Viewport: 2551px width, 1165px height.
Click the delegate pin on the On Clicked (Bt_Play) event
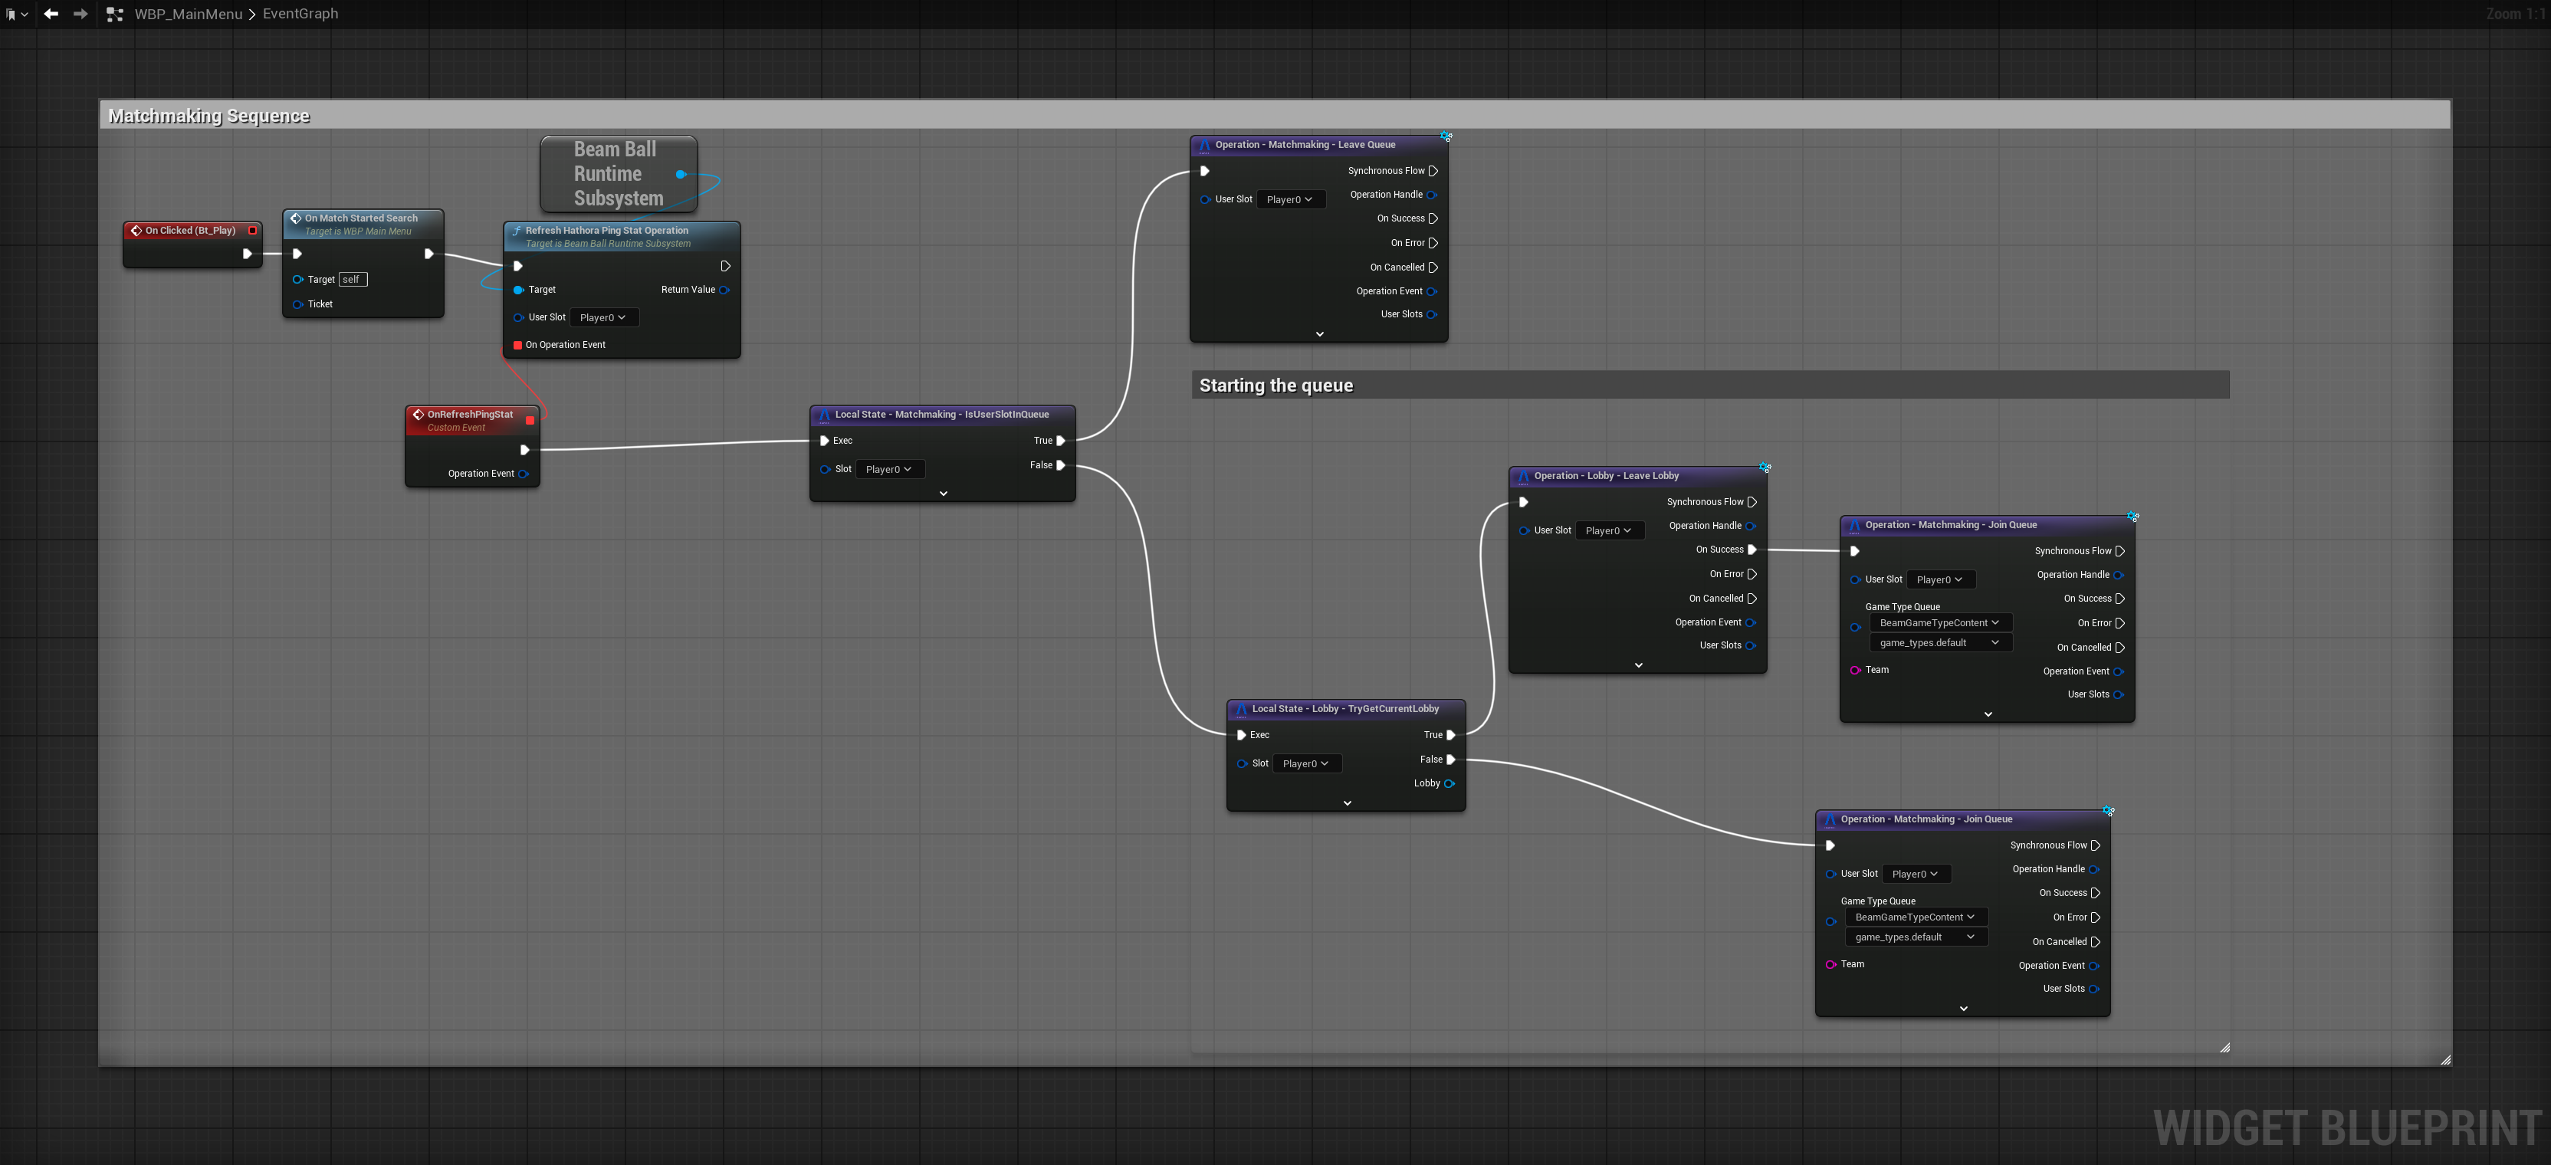252,231
